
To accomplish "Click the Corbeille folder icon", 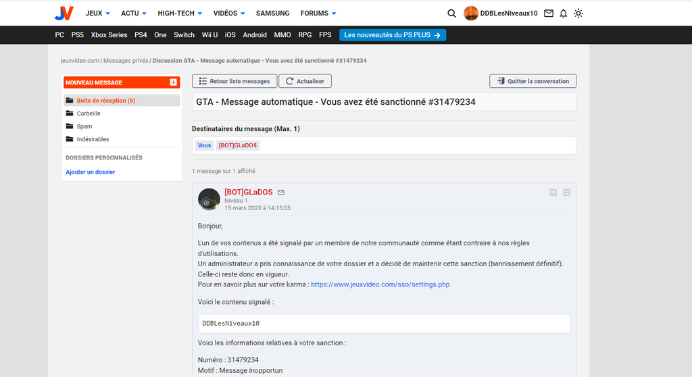I will click(70, 114).
